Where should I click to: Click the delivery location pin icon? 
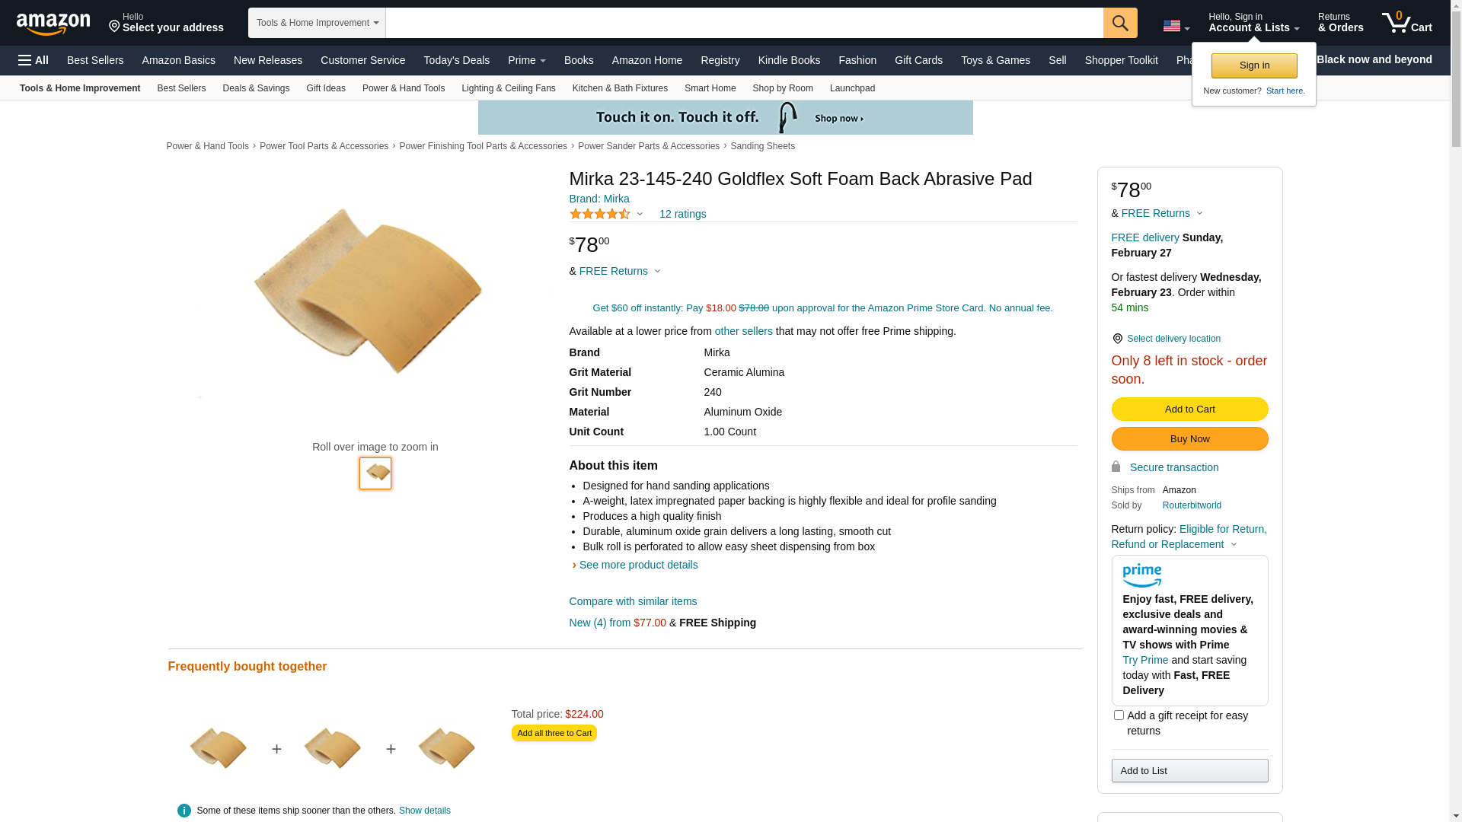click(x=1117, y=339)
